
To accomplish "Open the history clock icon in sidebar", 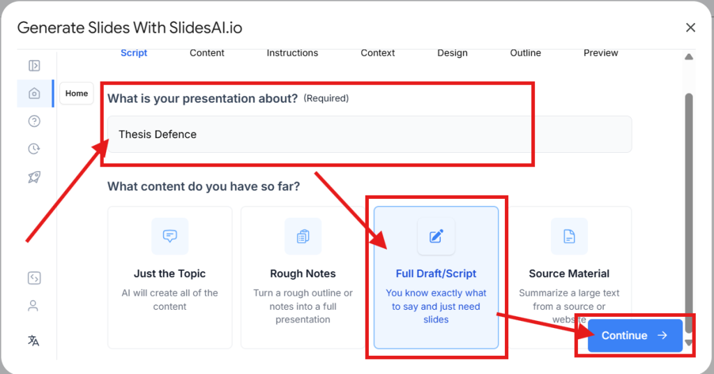I will click(33, 149).
